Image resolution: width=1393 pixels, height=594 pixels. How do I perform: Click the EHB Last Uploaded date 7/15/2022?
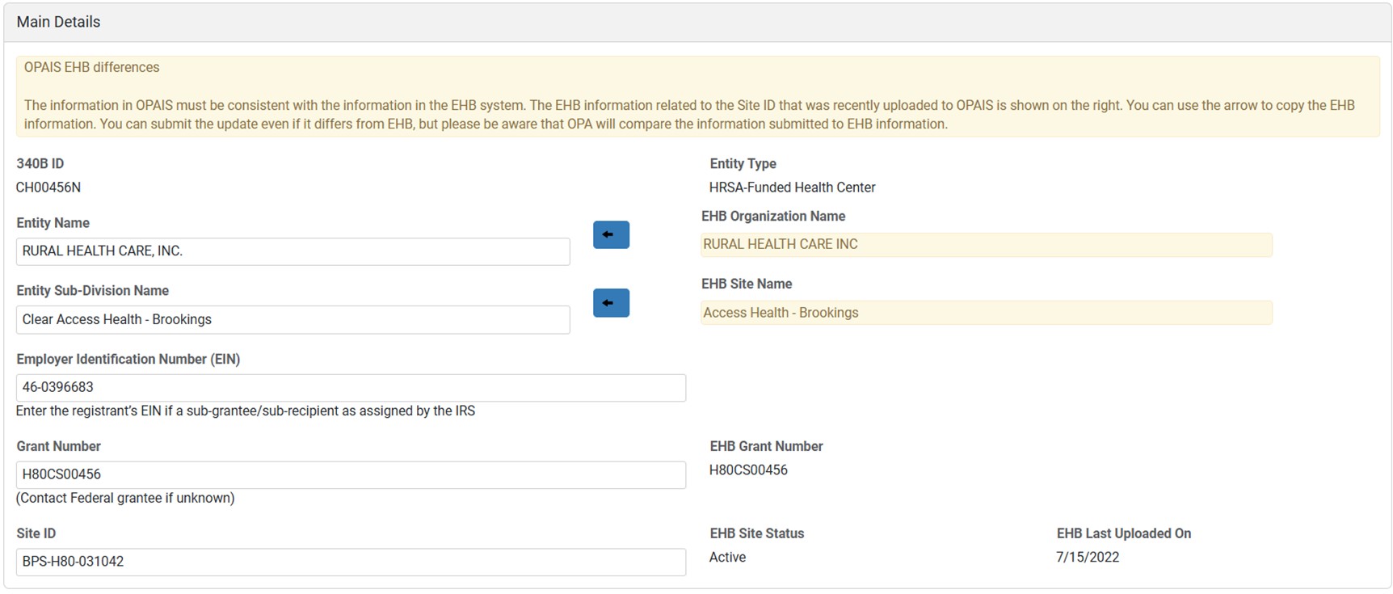(1088, 558)
